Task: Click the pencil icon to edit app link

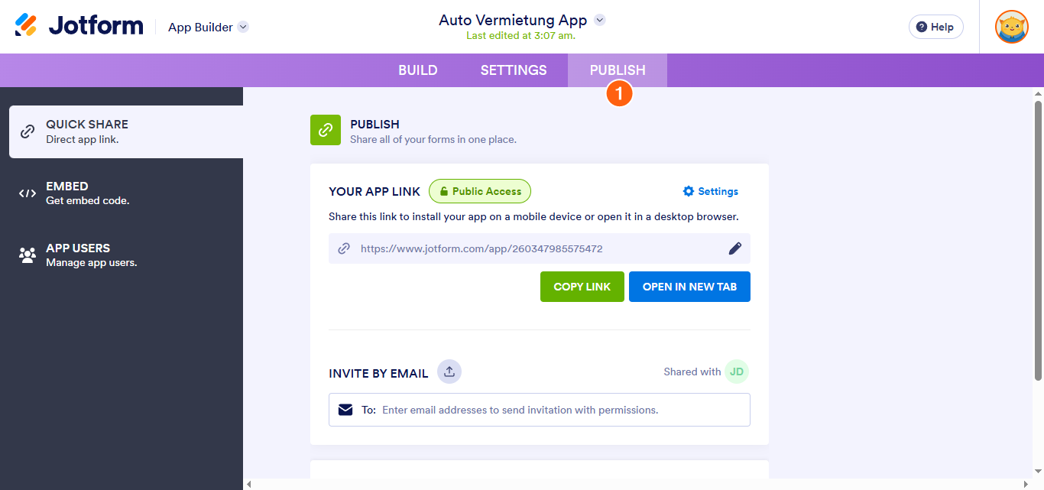Action: pos(734,248)
